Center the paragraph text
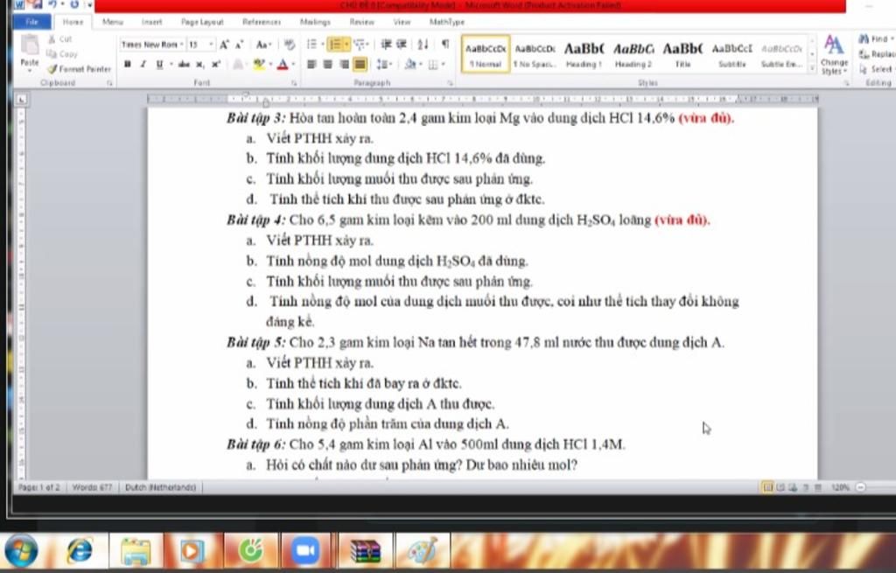 pos(327,64)
